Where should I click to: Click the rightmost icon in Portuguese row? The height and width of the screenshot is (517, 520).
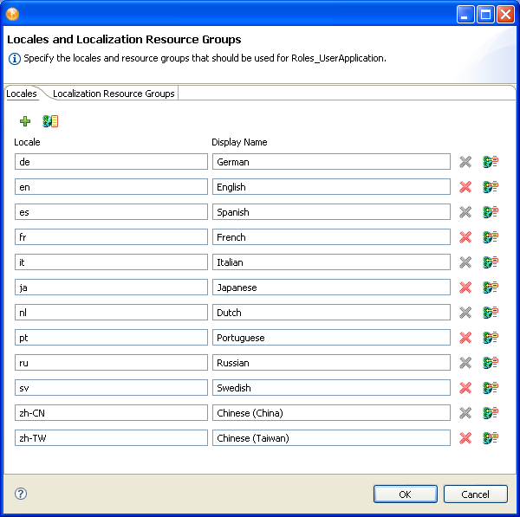click(x=491, y=338)
